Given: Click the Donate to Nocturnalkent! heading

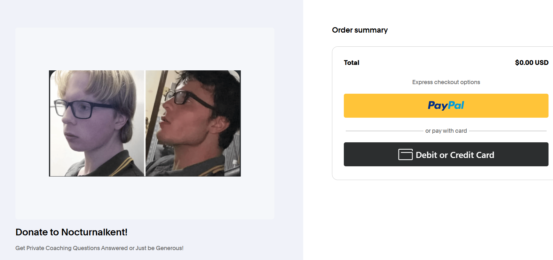Looking at the screenshot, I should (x=71, y=232).
